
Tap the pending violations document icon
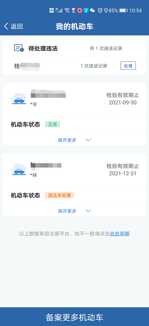(19, 48)
